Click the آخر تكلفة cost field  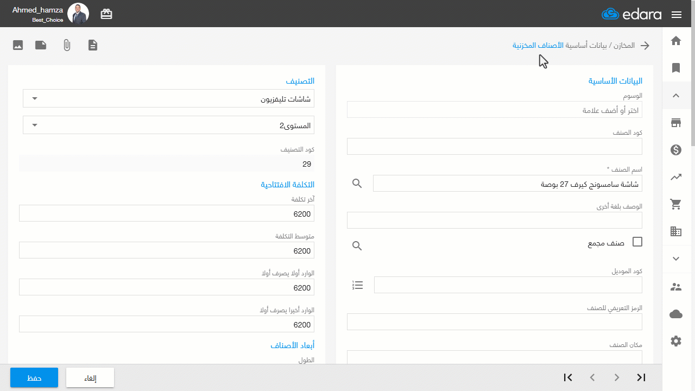pos(167,213)
